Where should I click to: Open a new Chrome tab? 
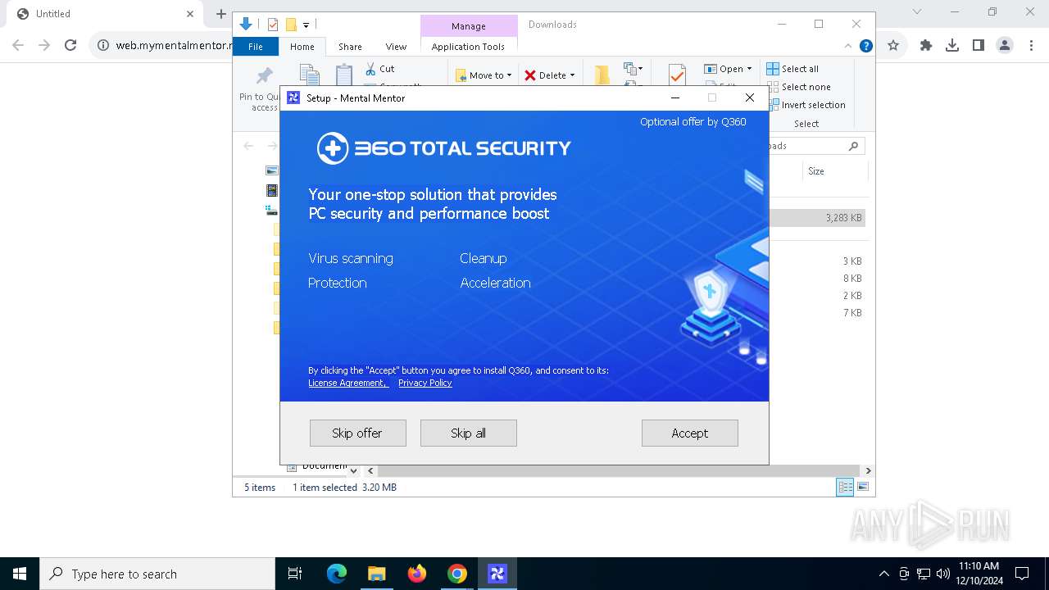(x=220, y=14)
